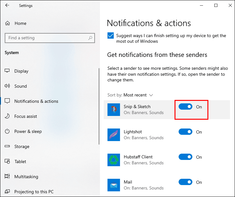Open Snip & Sketch app icon

[x=114, y=110]
